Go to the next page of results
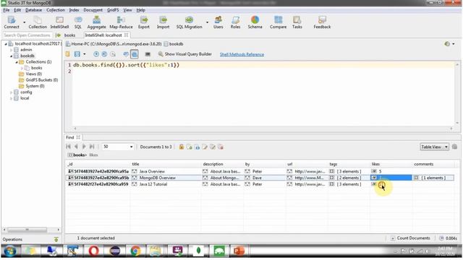463x260 pixels. (x=84, y=147)
